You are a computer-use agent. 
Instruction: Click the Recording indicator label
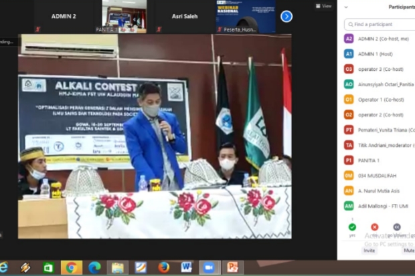pos(6,42)
